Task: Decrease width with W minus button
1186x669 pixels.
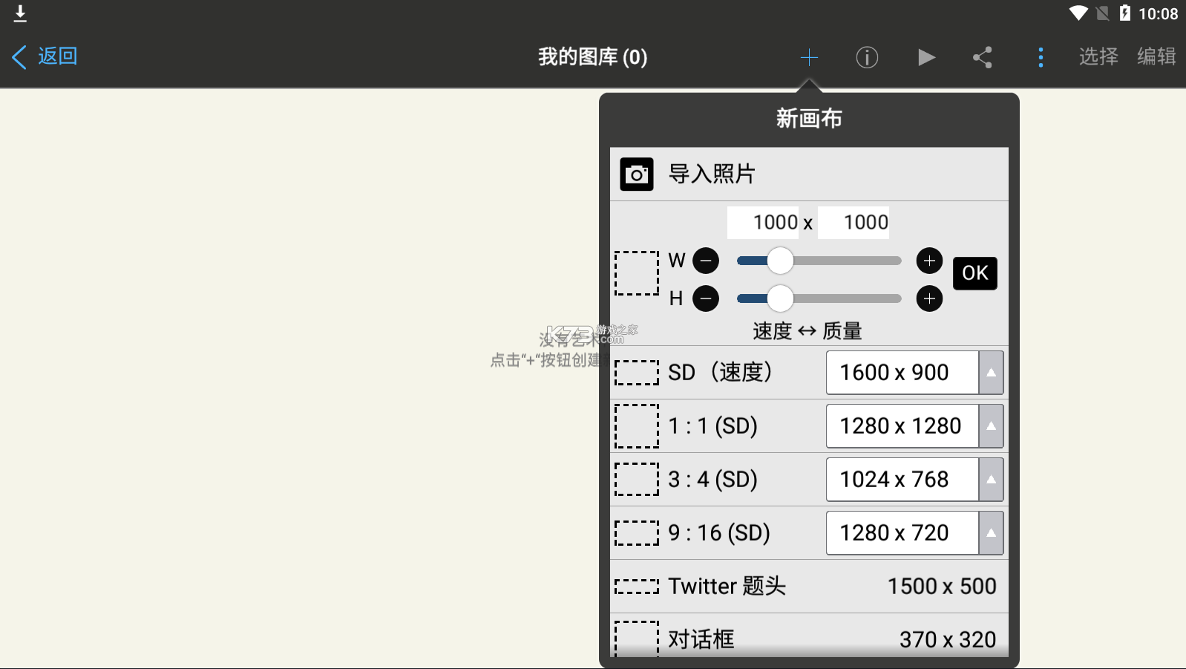Action: pyautogui.click(x=706, y=261)
